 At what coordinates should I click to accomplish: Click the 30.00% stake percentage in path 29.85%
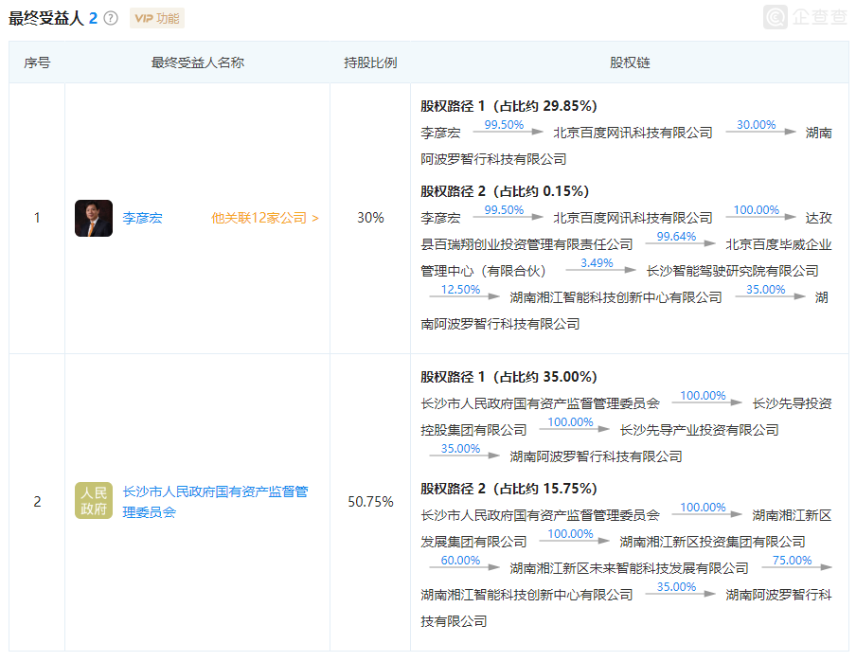point(756,125)
